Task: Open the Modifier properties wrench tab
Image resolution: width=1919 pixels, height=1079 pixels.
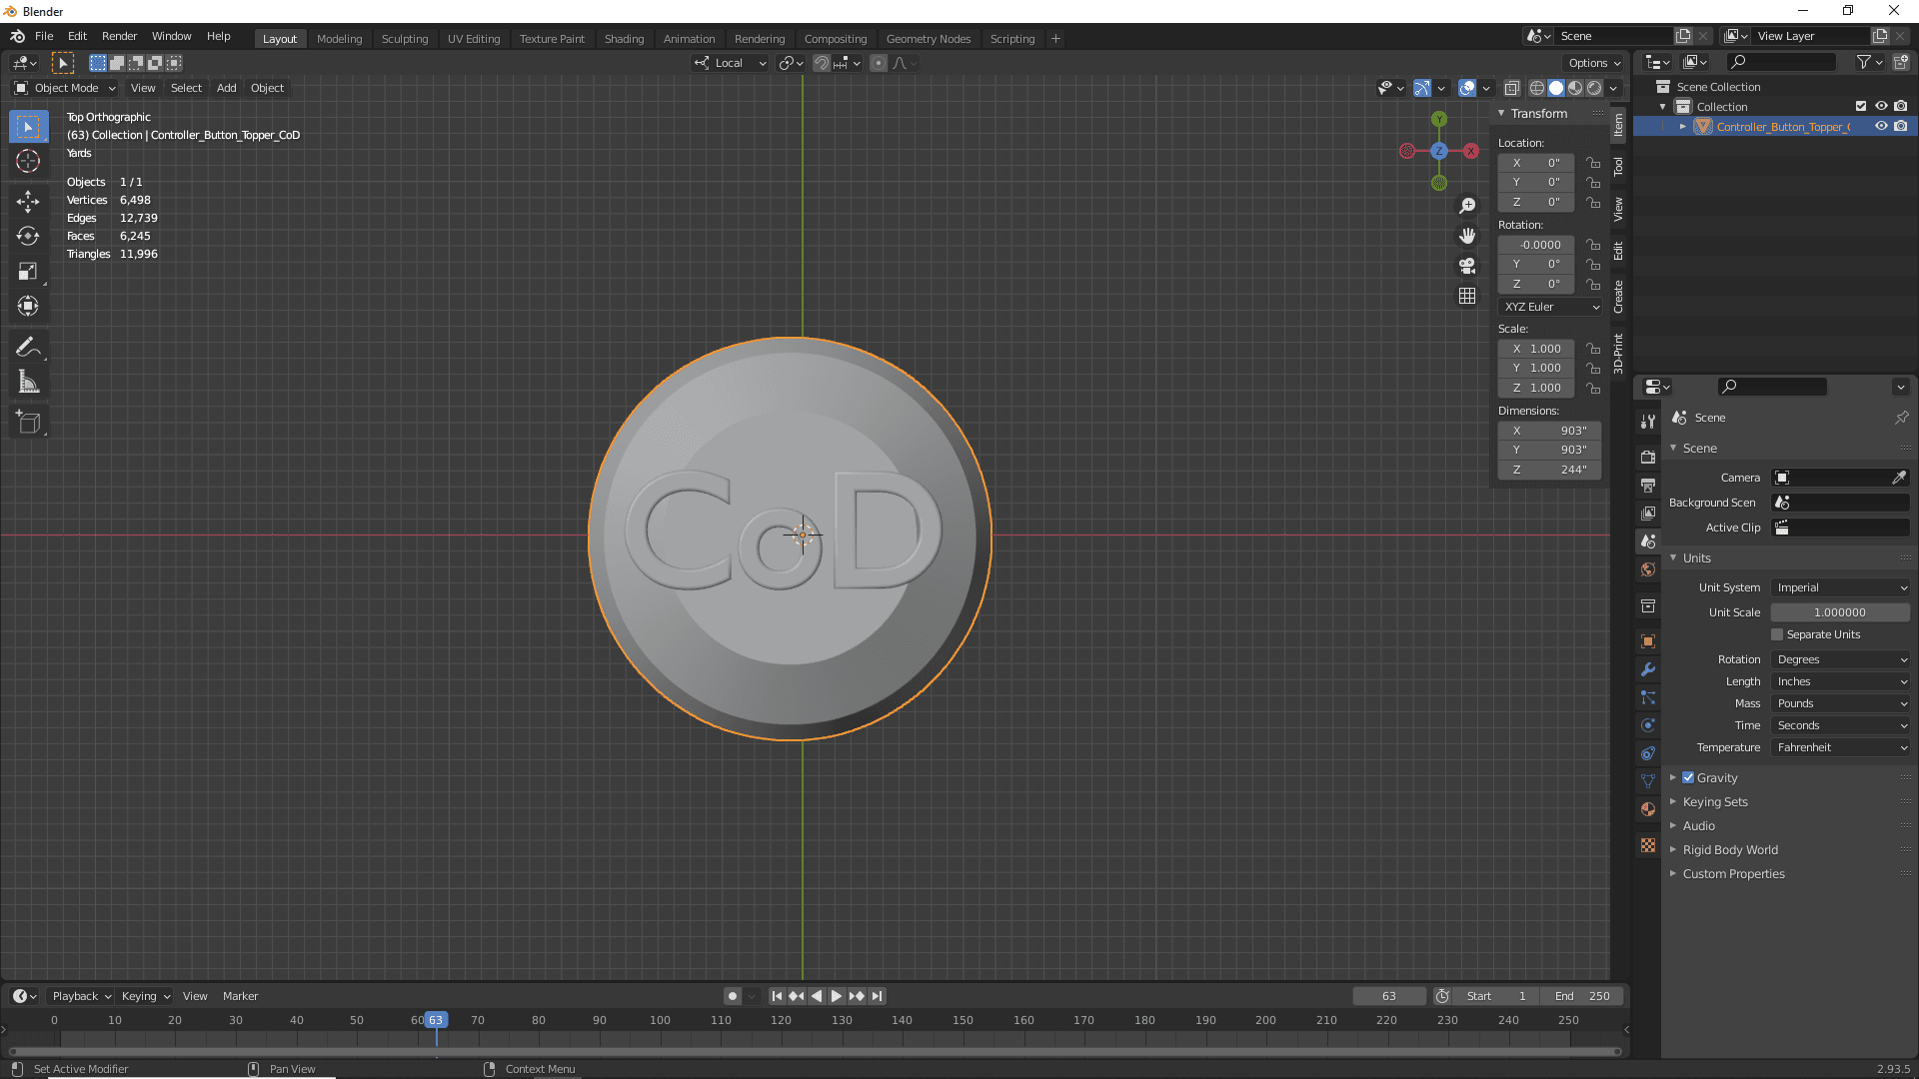Action: pyautogui.click(x=1648, y=669)
